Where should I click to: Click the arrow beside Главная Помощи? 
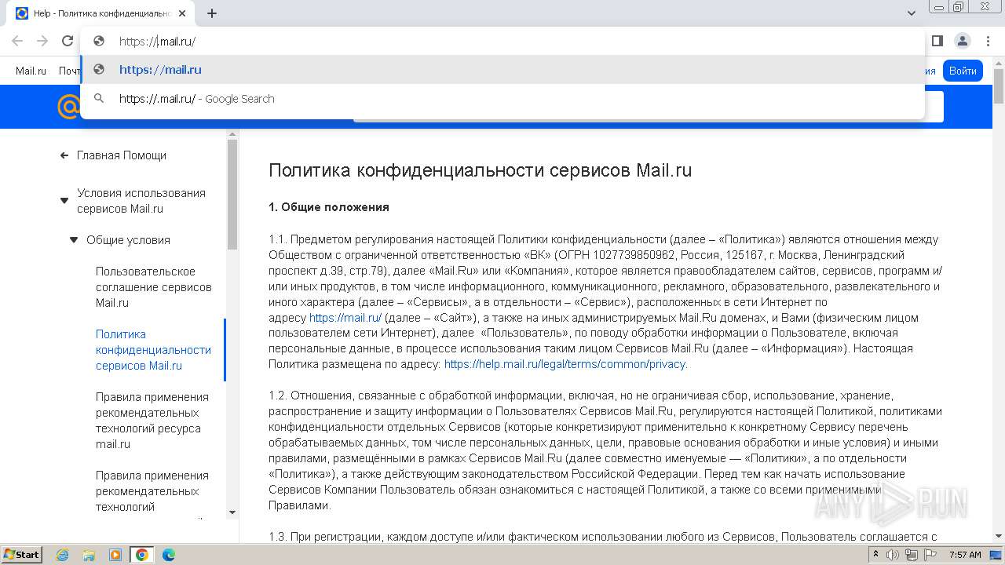(64, 155)
